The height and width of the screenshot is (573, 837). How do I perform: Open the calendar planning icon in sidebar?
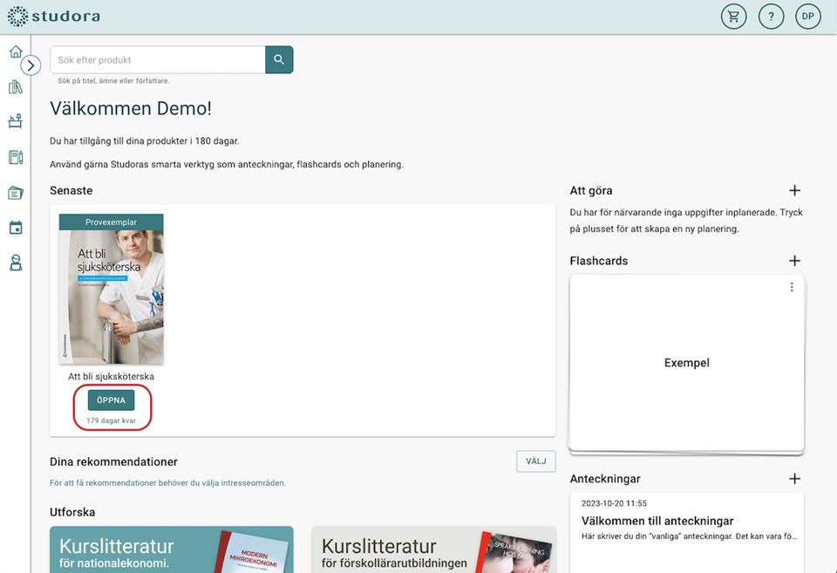tap(15, 228)
